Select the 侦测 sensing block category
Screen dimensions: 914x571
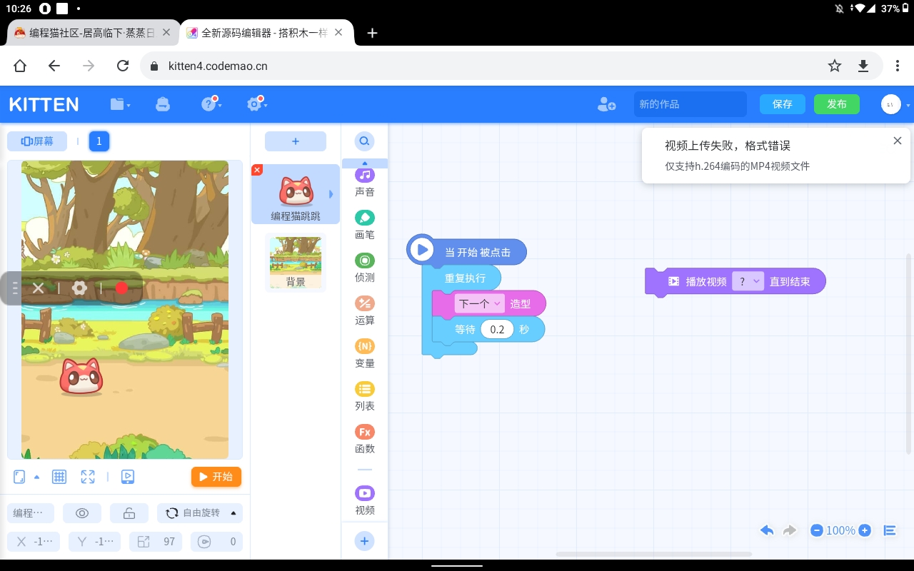[x=365, y=268]
